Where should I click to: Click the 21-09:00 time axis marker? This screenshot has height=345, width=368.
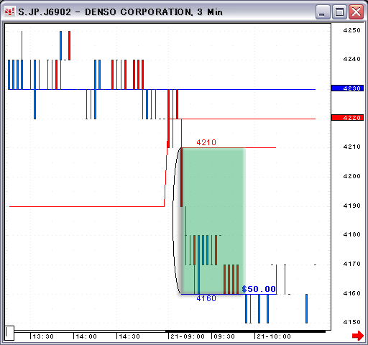click(x=188, y=336)
